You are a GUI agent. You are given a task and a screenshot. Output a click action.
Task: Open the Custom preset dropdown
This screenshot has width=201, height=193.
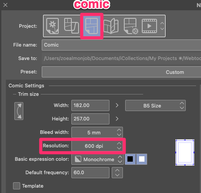tap(122, 72)
